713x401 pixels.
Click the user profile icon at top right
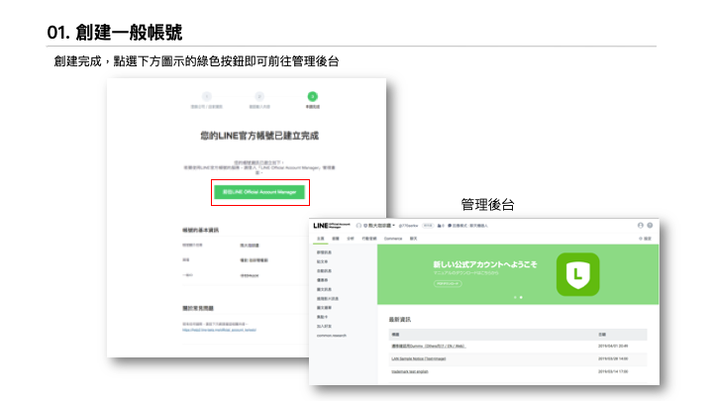click(641, 226)
